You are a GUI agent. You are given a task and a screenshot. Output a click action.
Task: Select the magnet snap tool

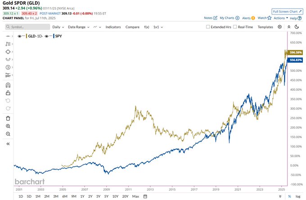point(8,85)
